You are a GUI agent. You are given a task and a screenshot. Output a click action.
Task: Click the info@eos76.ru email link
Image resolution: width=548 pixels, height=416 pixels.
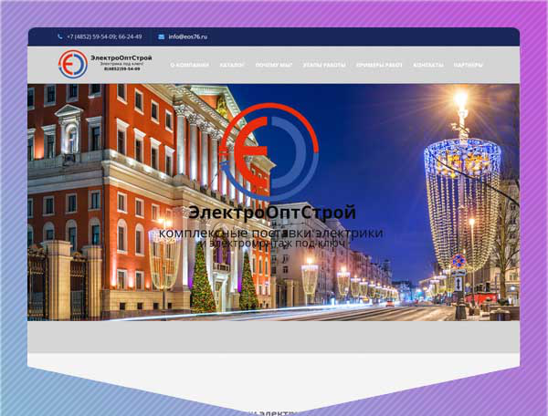click(187, 36)
